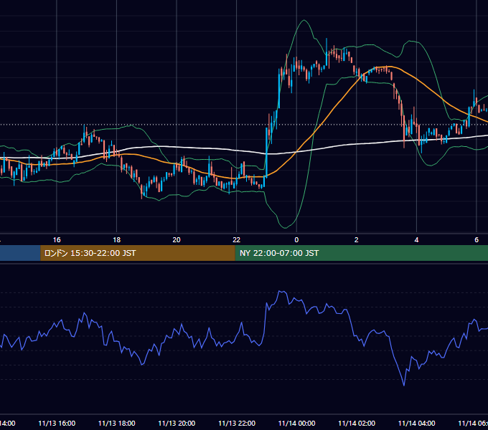Click the 18 hour axis label
Screen dimensions: 488x430
click(x=117, y=240)
